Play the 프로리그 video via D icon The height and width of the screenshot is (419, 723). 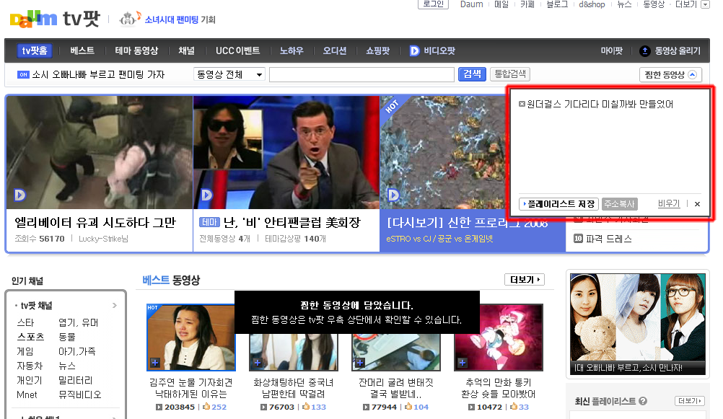pyautogui.click(x=393, y=195)
